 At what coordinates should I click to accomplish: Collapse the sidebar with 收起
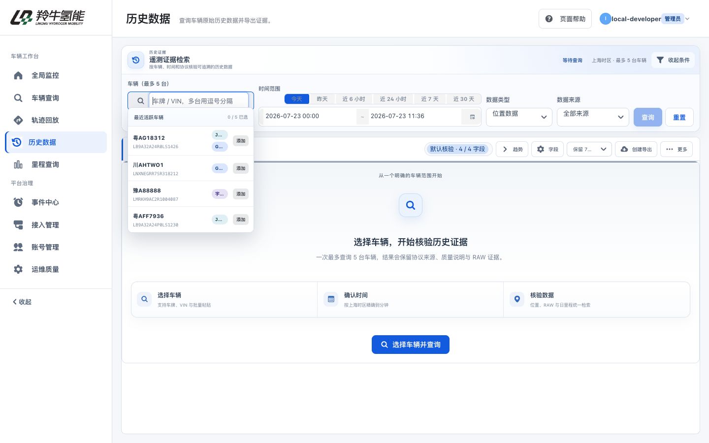(22, 302)
